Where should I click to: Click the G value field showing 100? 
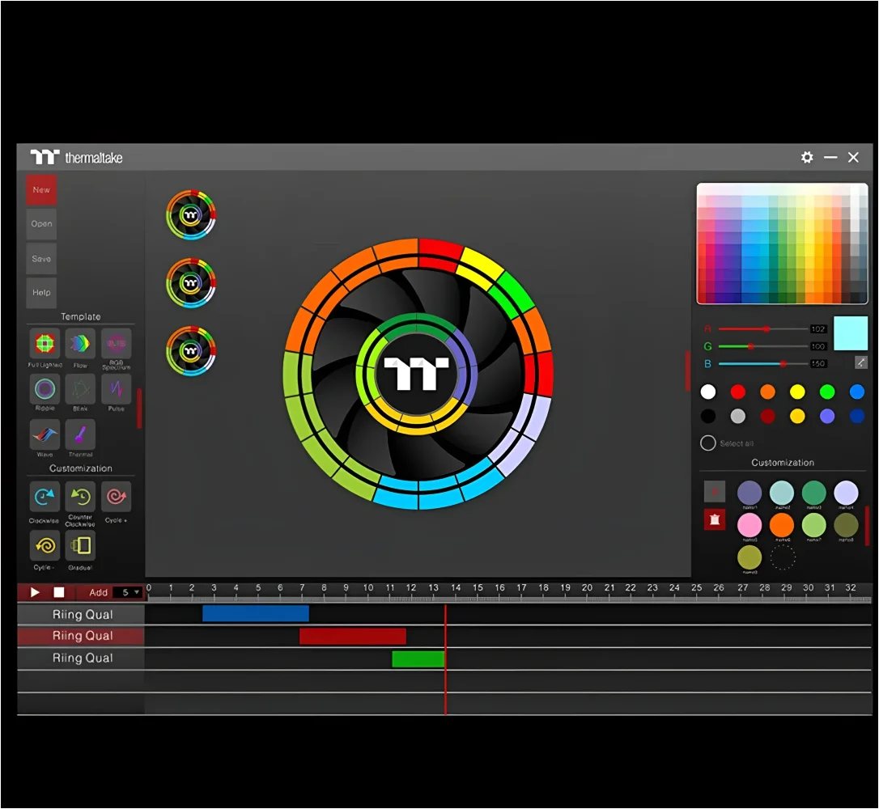click(818, 346)
